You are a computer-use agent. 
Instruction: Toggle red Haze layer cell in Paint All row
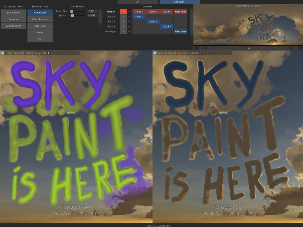pos(181,12)
